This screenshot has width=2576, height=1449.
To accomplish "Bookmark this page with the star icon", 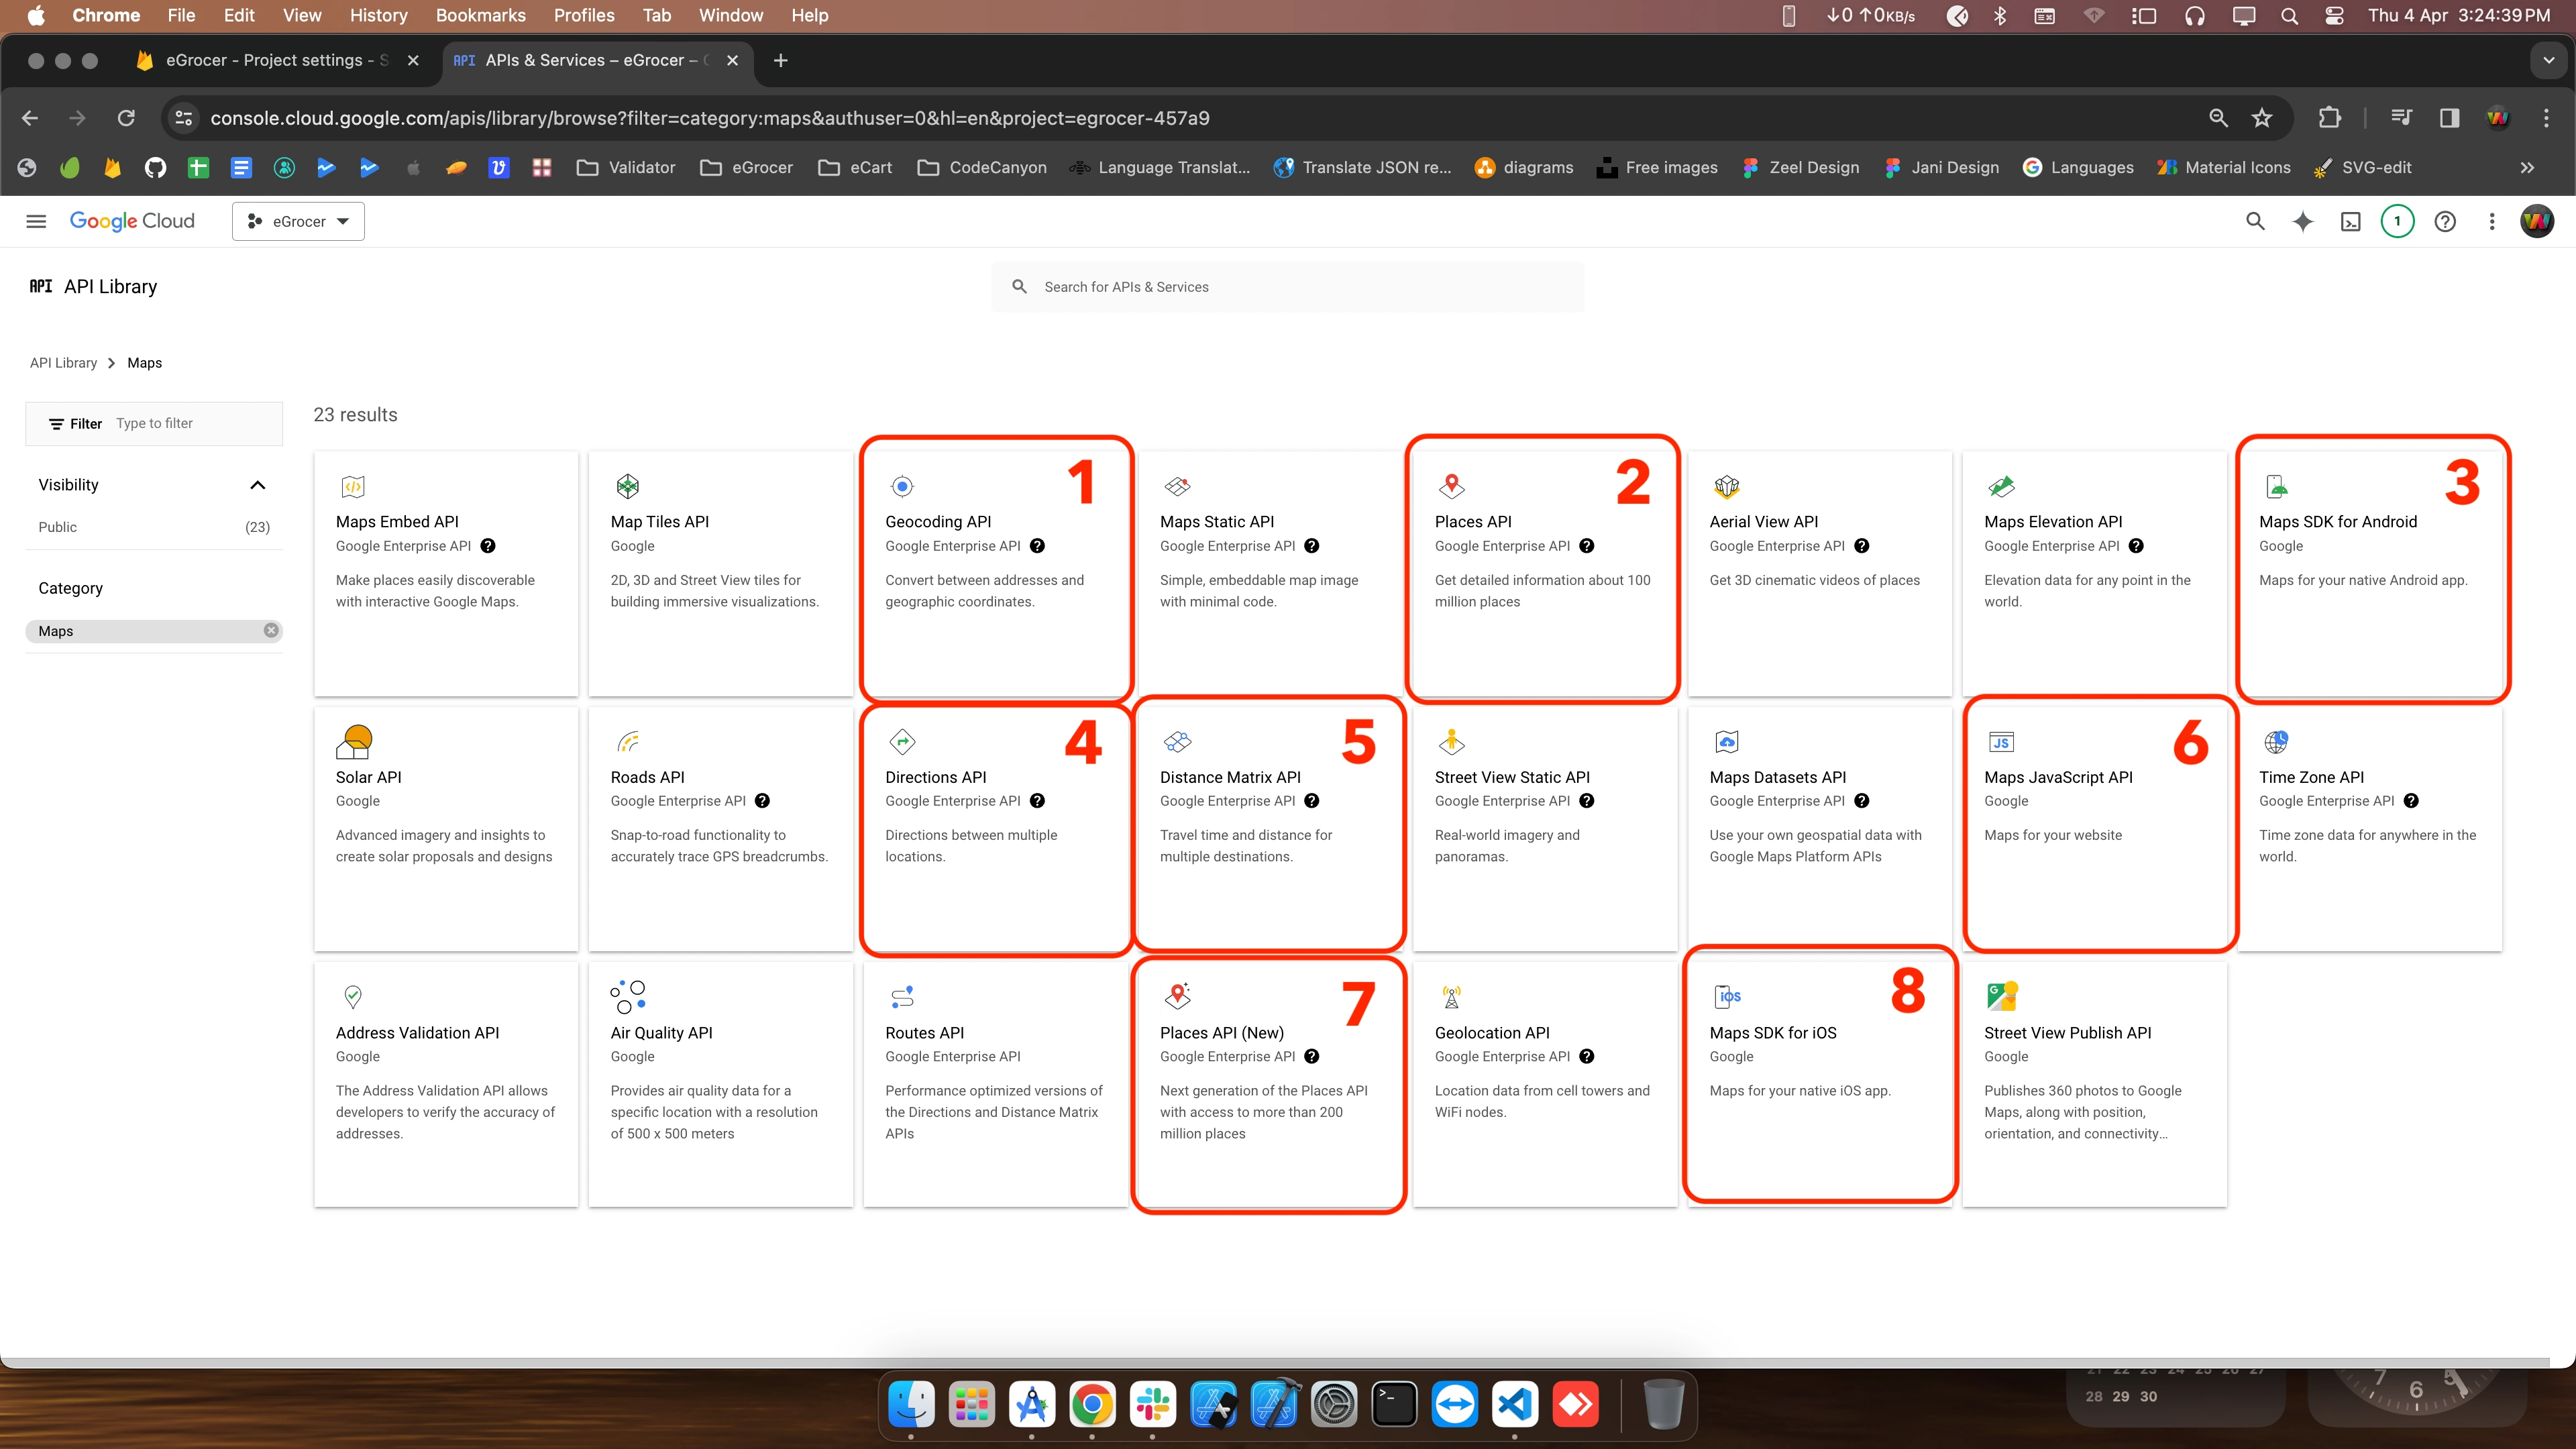I will pyautogui.click(x=2262, y=118).
